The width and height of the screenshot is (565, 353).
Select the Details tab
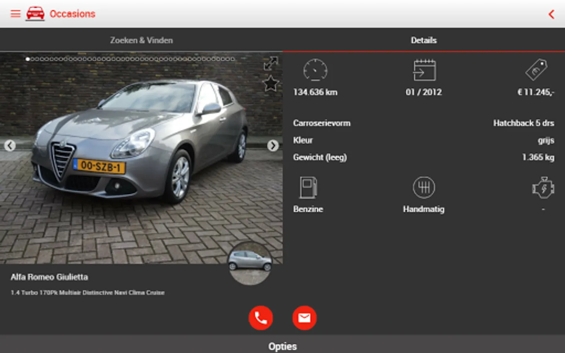(x=424, y=40)
